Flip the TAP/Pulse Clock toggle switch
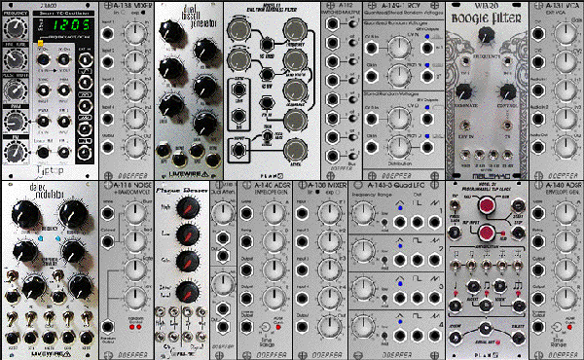The image size is (584, 360). (x=455, y=206)
